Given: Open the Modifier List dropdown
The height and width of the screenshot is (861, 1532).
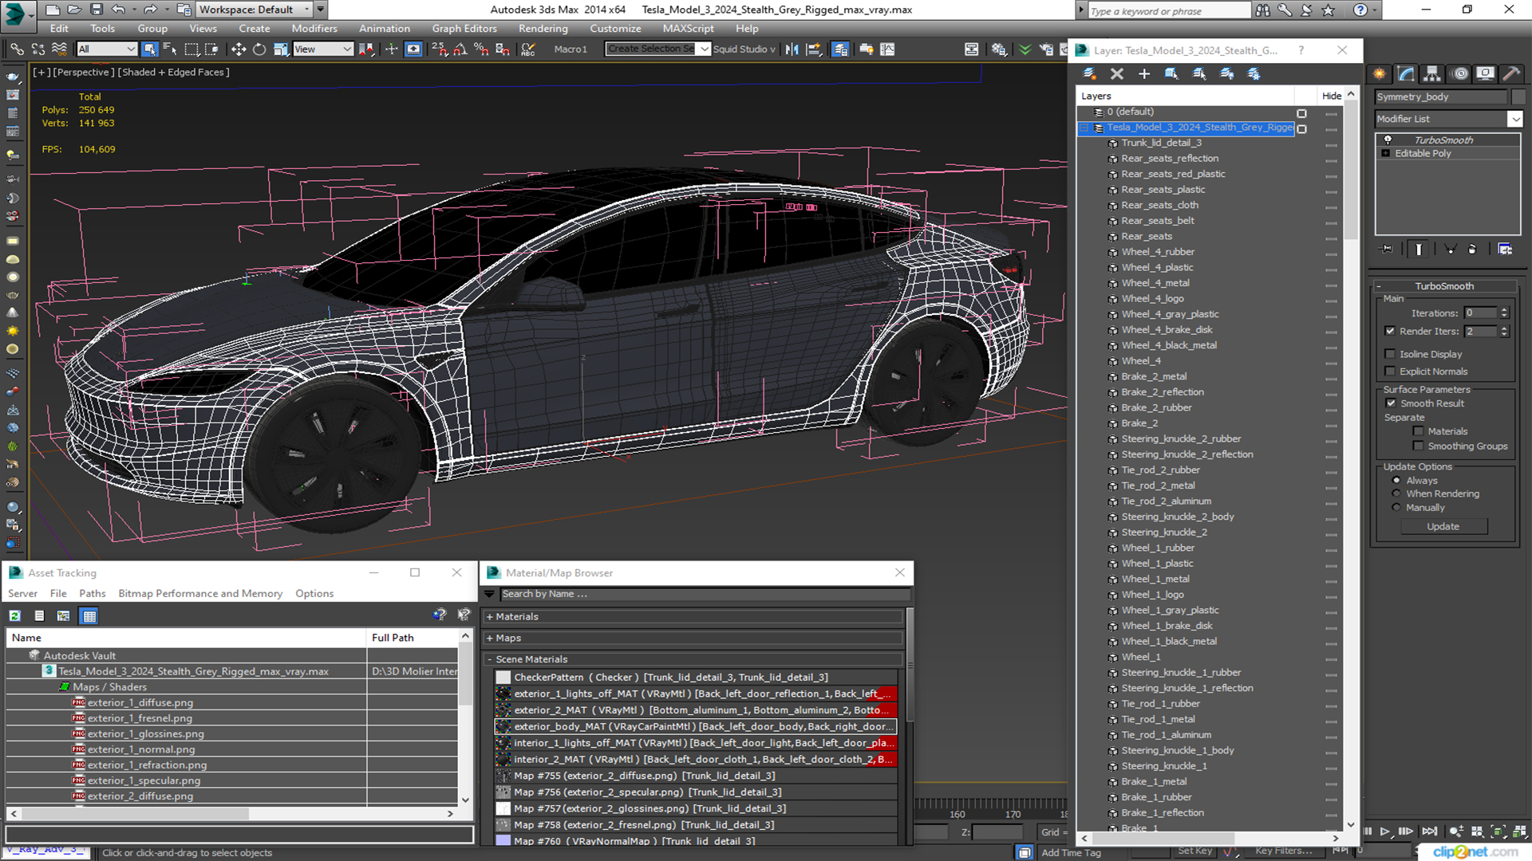Looking at the screenshot, I should (1448, 119).
